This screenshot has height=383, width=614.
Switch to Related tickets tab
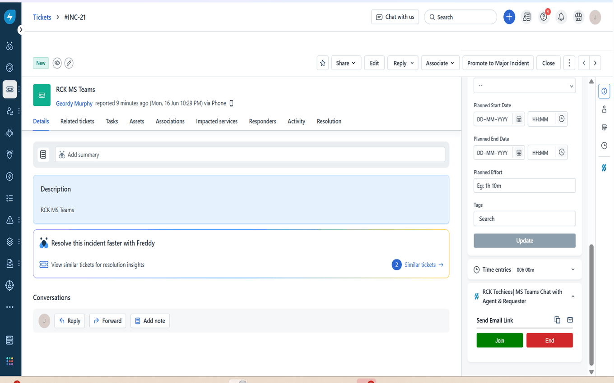click(77, 121)
